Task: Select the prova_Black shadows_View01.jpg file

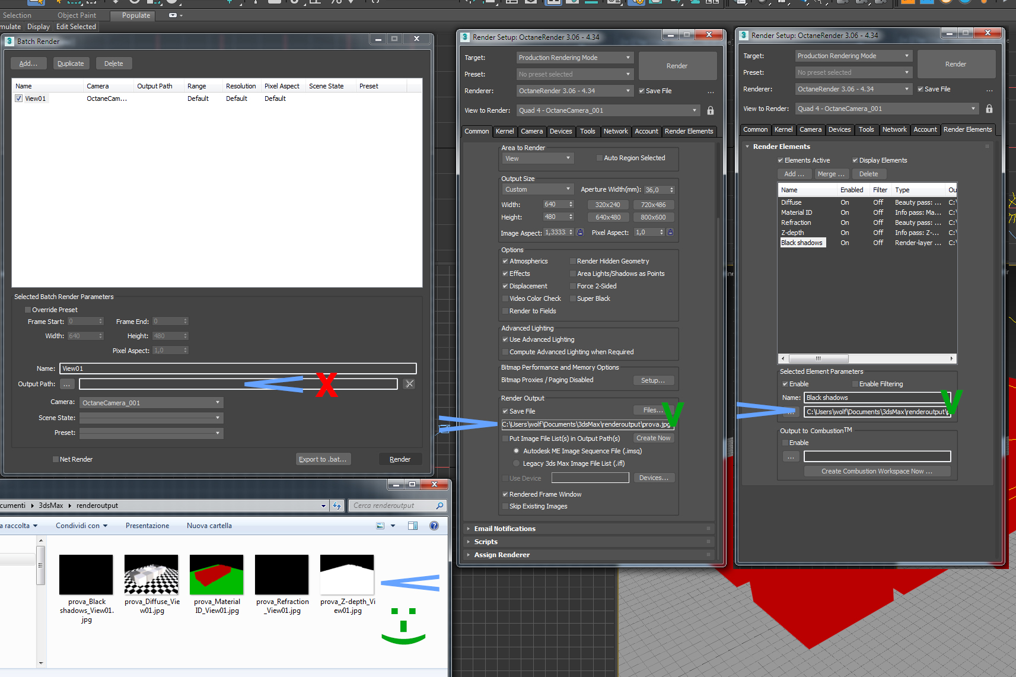Action: (x=86, y=574)
